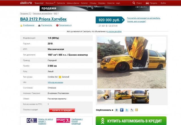Click the ВАЗ breadcrumb
Viewport: 181px width, 125px height.
click(55, 13)
